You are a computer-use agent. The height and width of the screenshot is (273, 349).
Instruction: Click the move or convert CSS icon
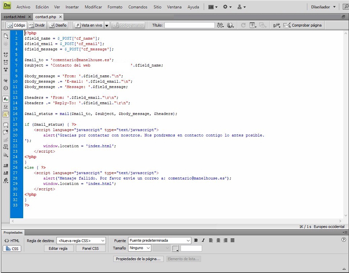[x=6, y=155]
